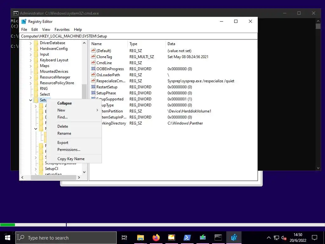Screen dimensions: 325x244
Task: Choose Rename in the context menu
Action: point(74,133)
